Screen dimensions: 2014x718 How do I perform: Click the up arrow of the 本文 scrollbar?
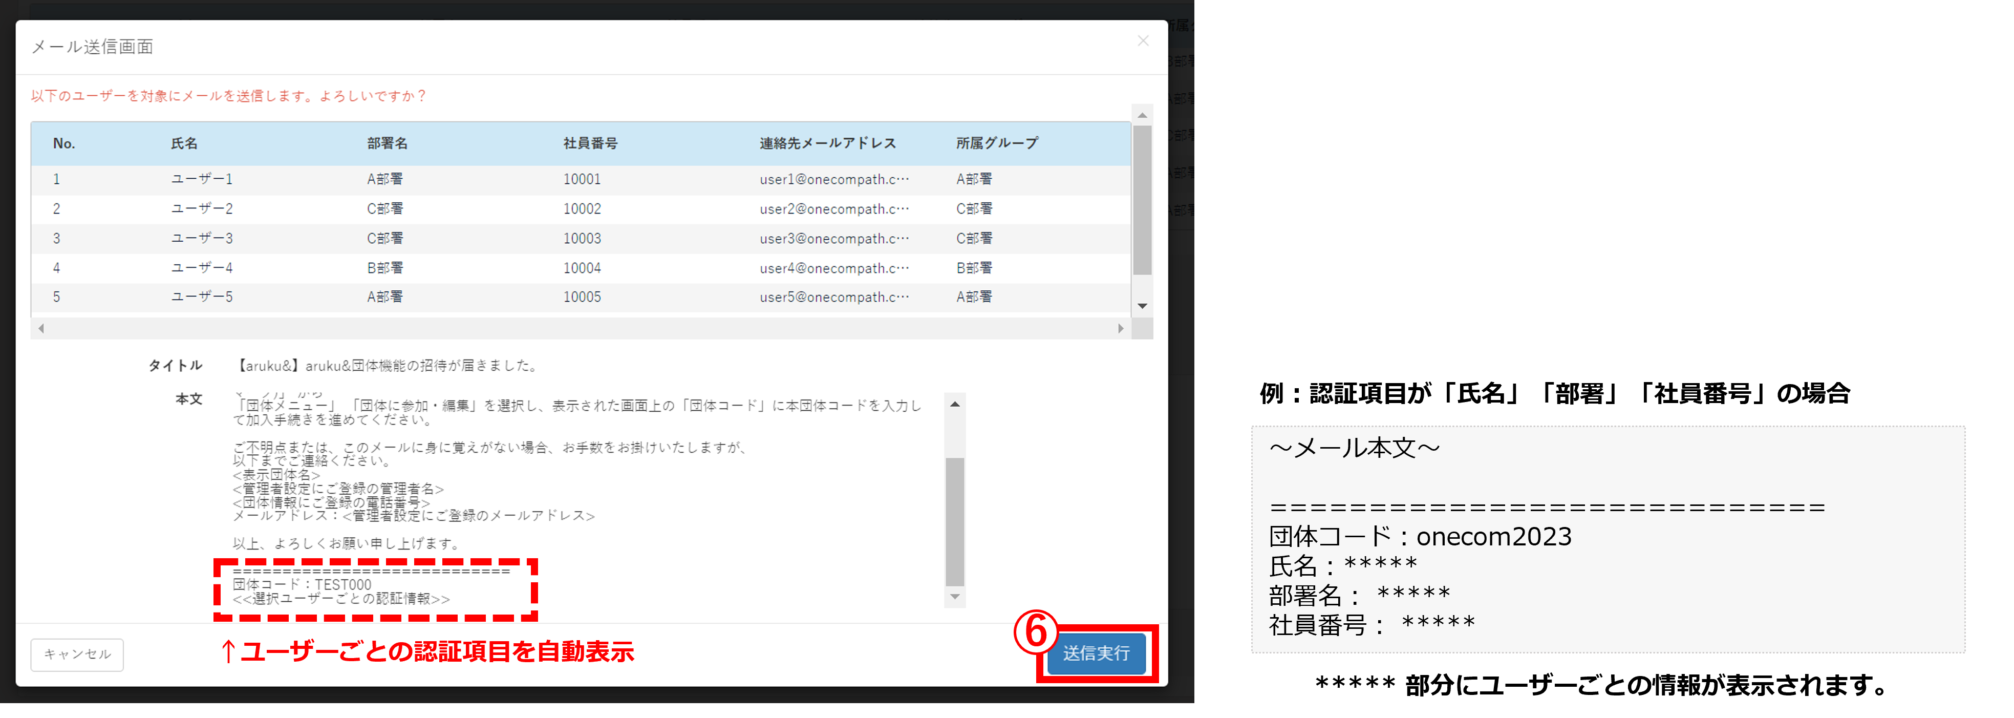[x=955, y=405]
